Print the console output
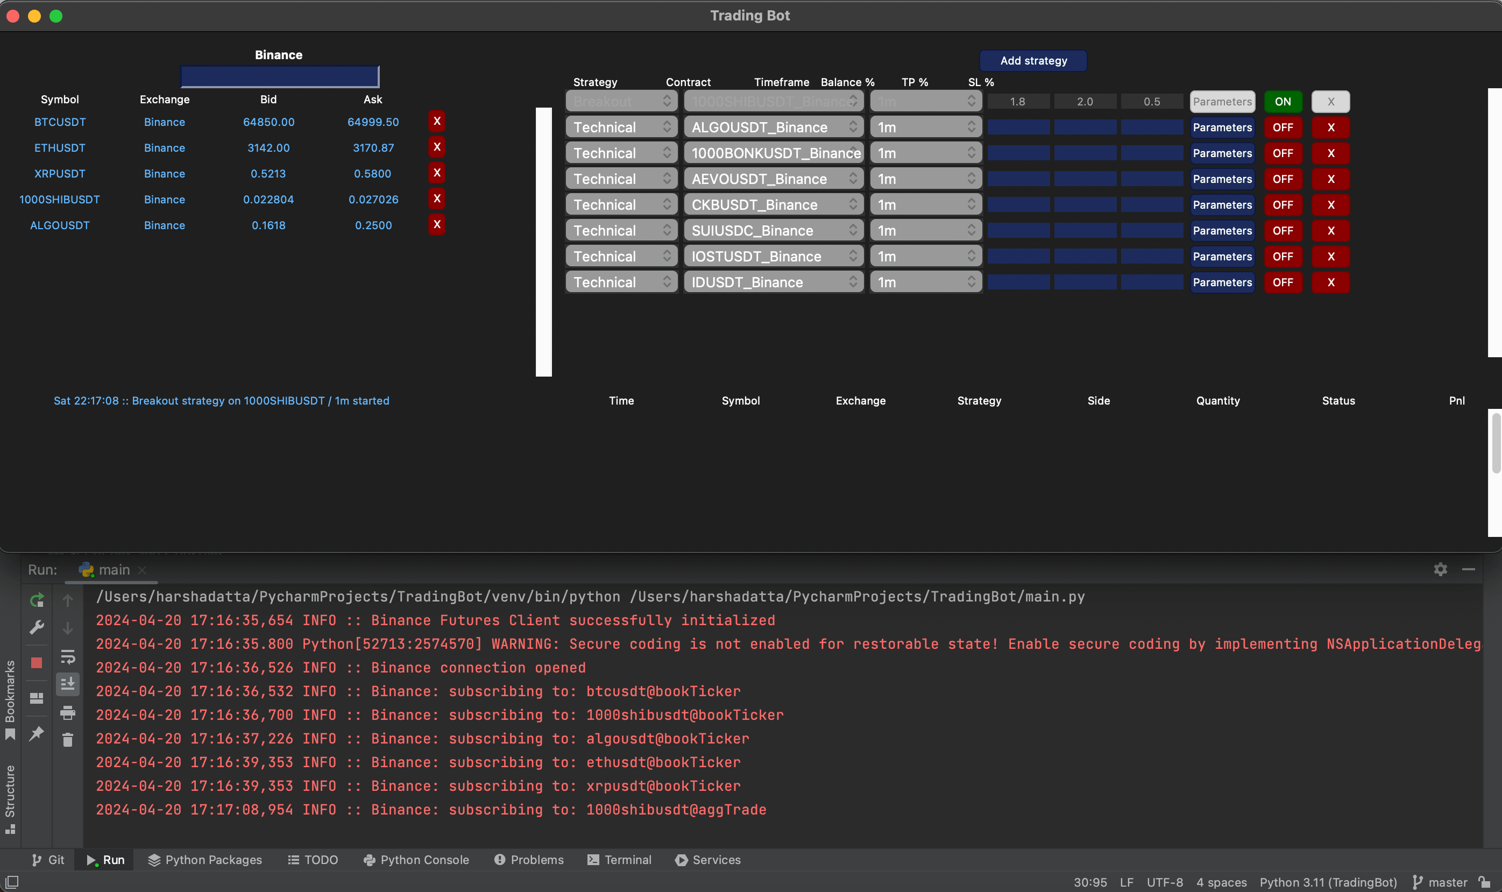This screenshot has height=892, width=1502. coord(68,713)
